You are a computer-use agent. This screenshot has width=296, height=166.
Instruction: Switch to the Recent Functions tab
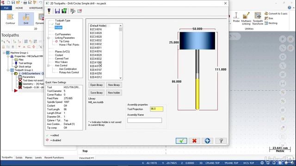[54, 158]
